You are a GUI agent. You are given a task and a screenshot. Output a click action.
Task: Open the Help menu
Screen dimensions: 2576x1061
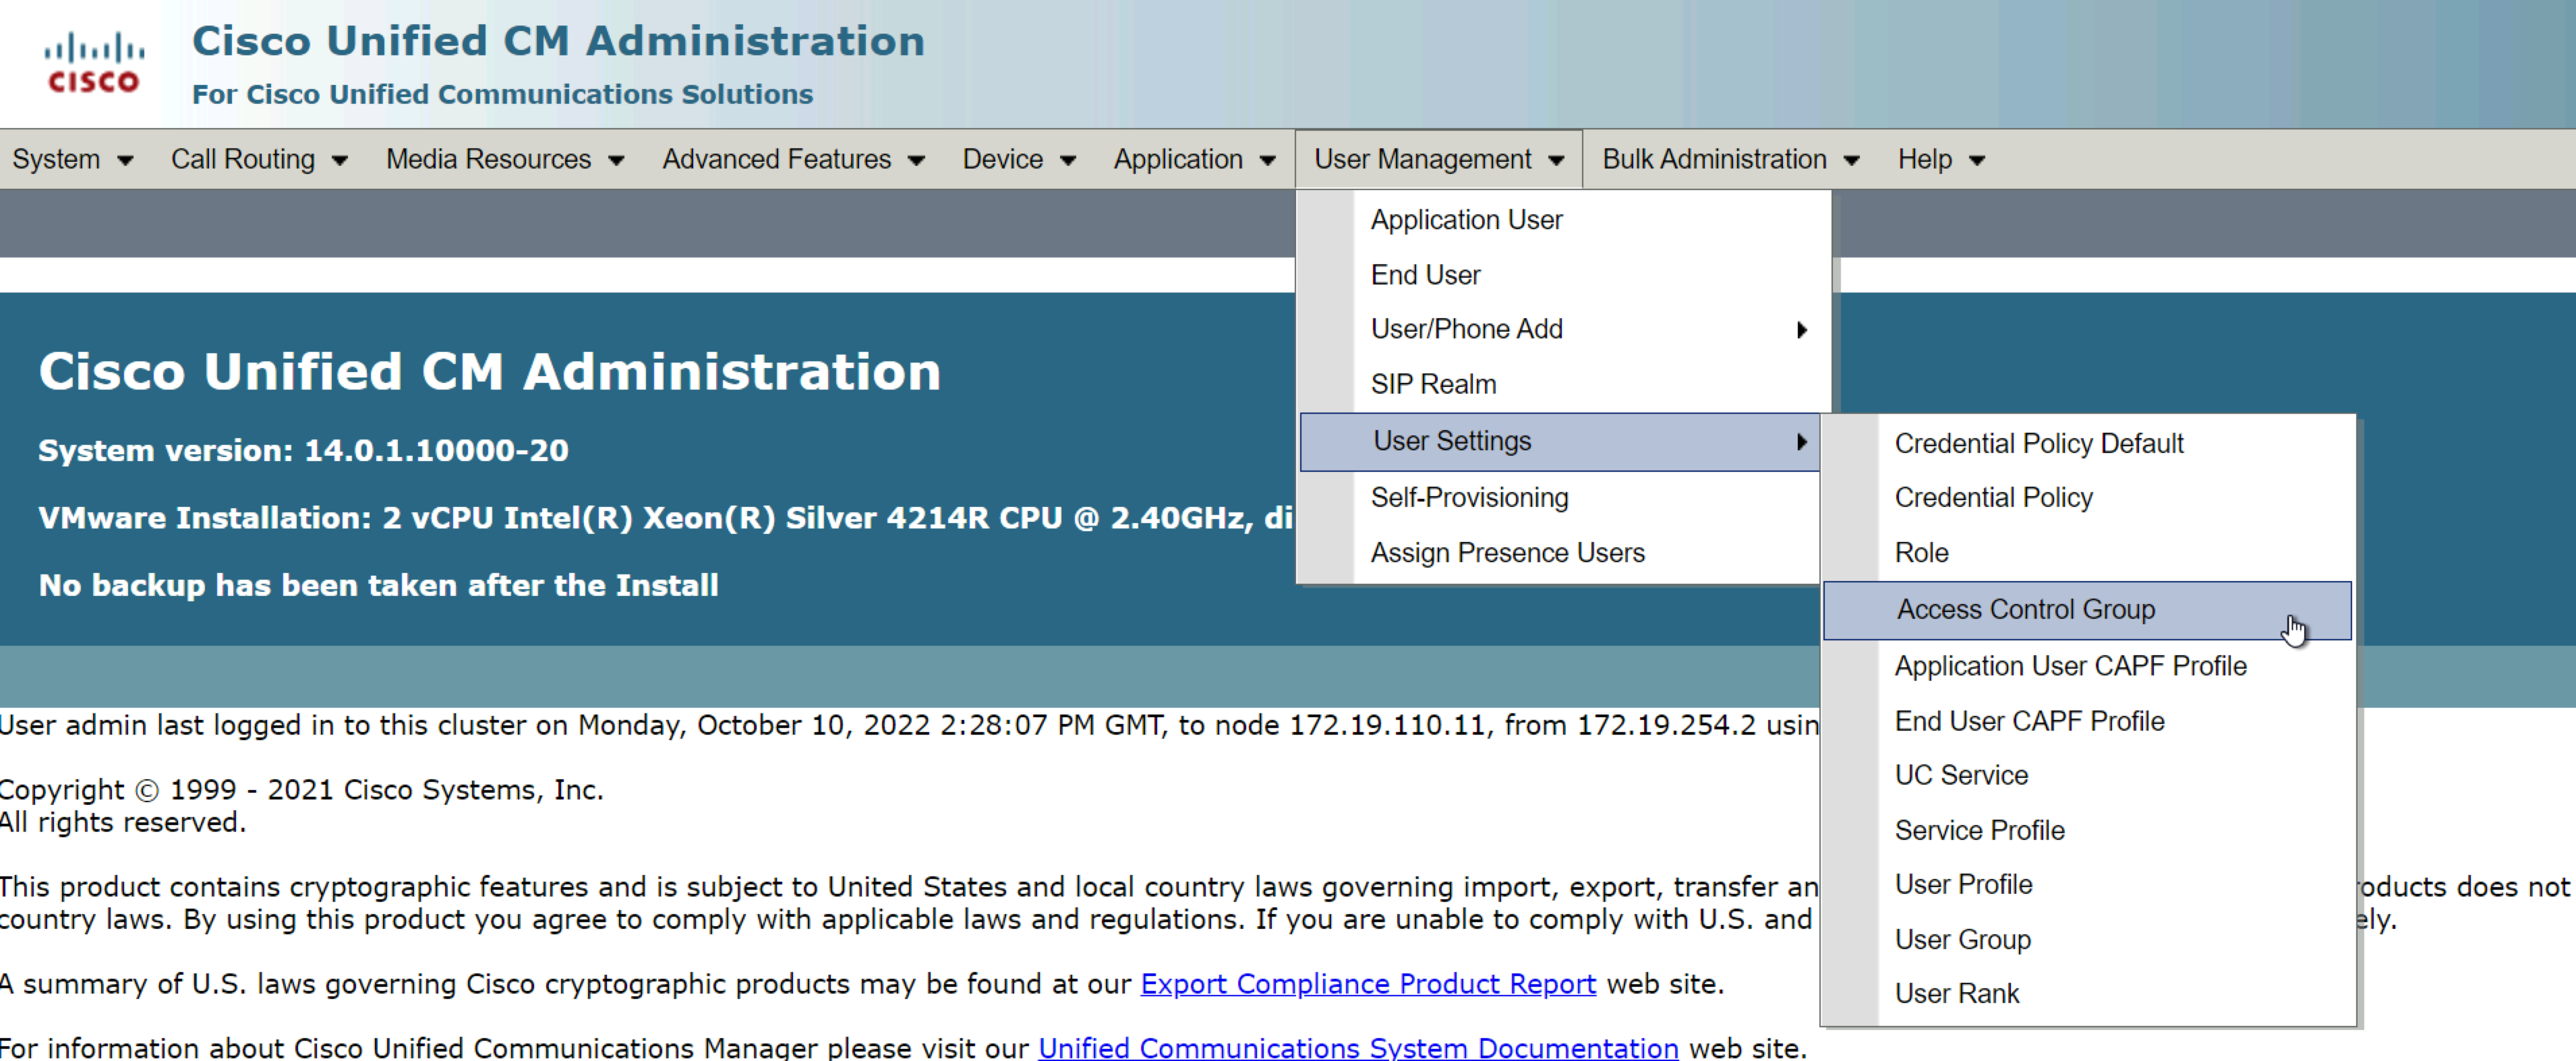1941,159
